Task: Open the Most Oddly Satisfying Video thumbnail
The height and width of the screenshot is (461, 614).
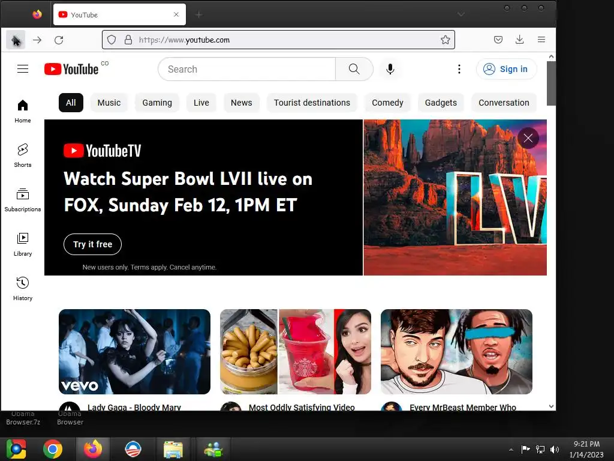Action: [x=295, y=352]
